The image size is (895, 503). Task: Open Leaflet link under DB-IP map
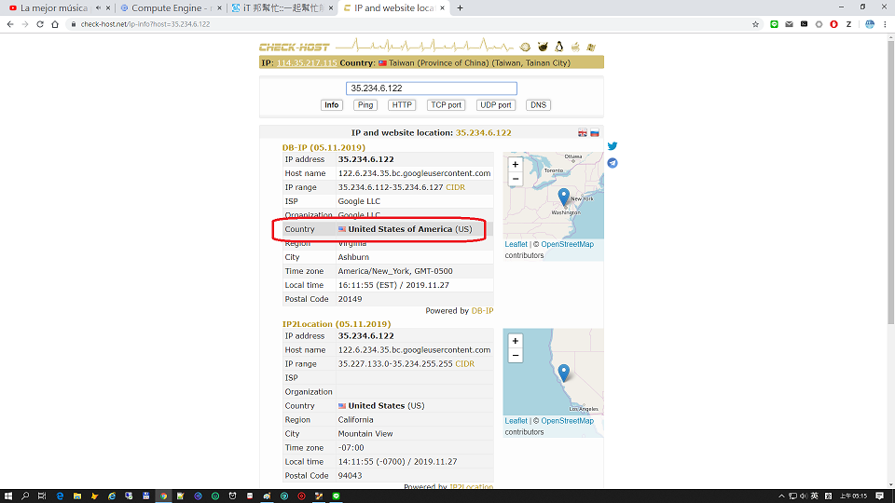point(516,244)
